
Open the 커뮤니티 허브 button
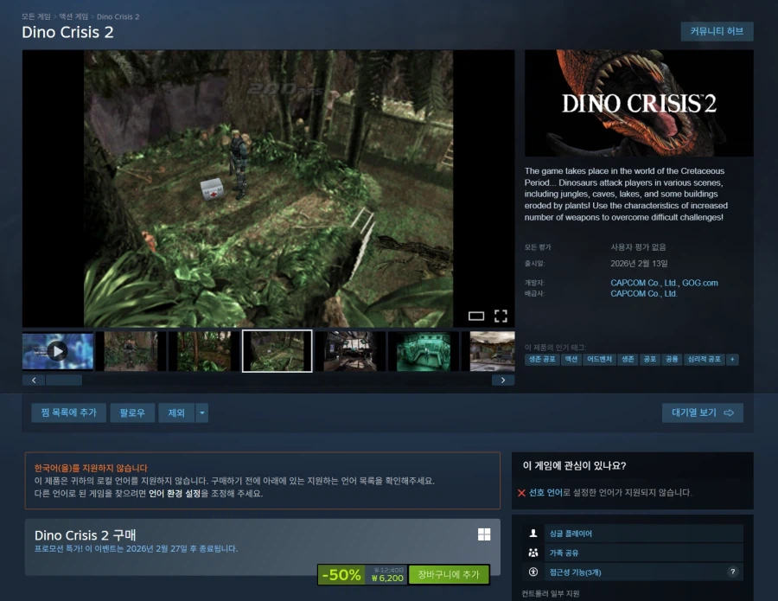tap(717, 31)
